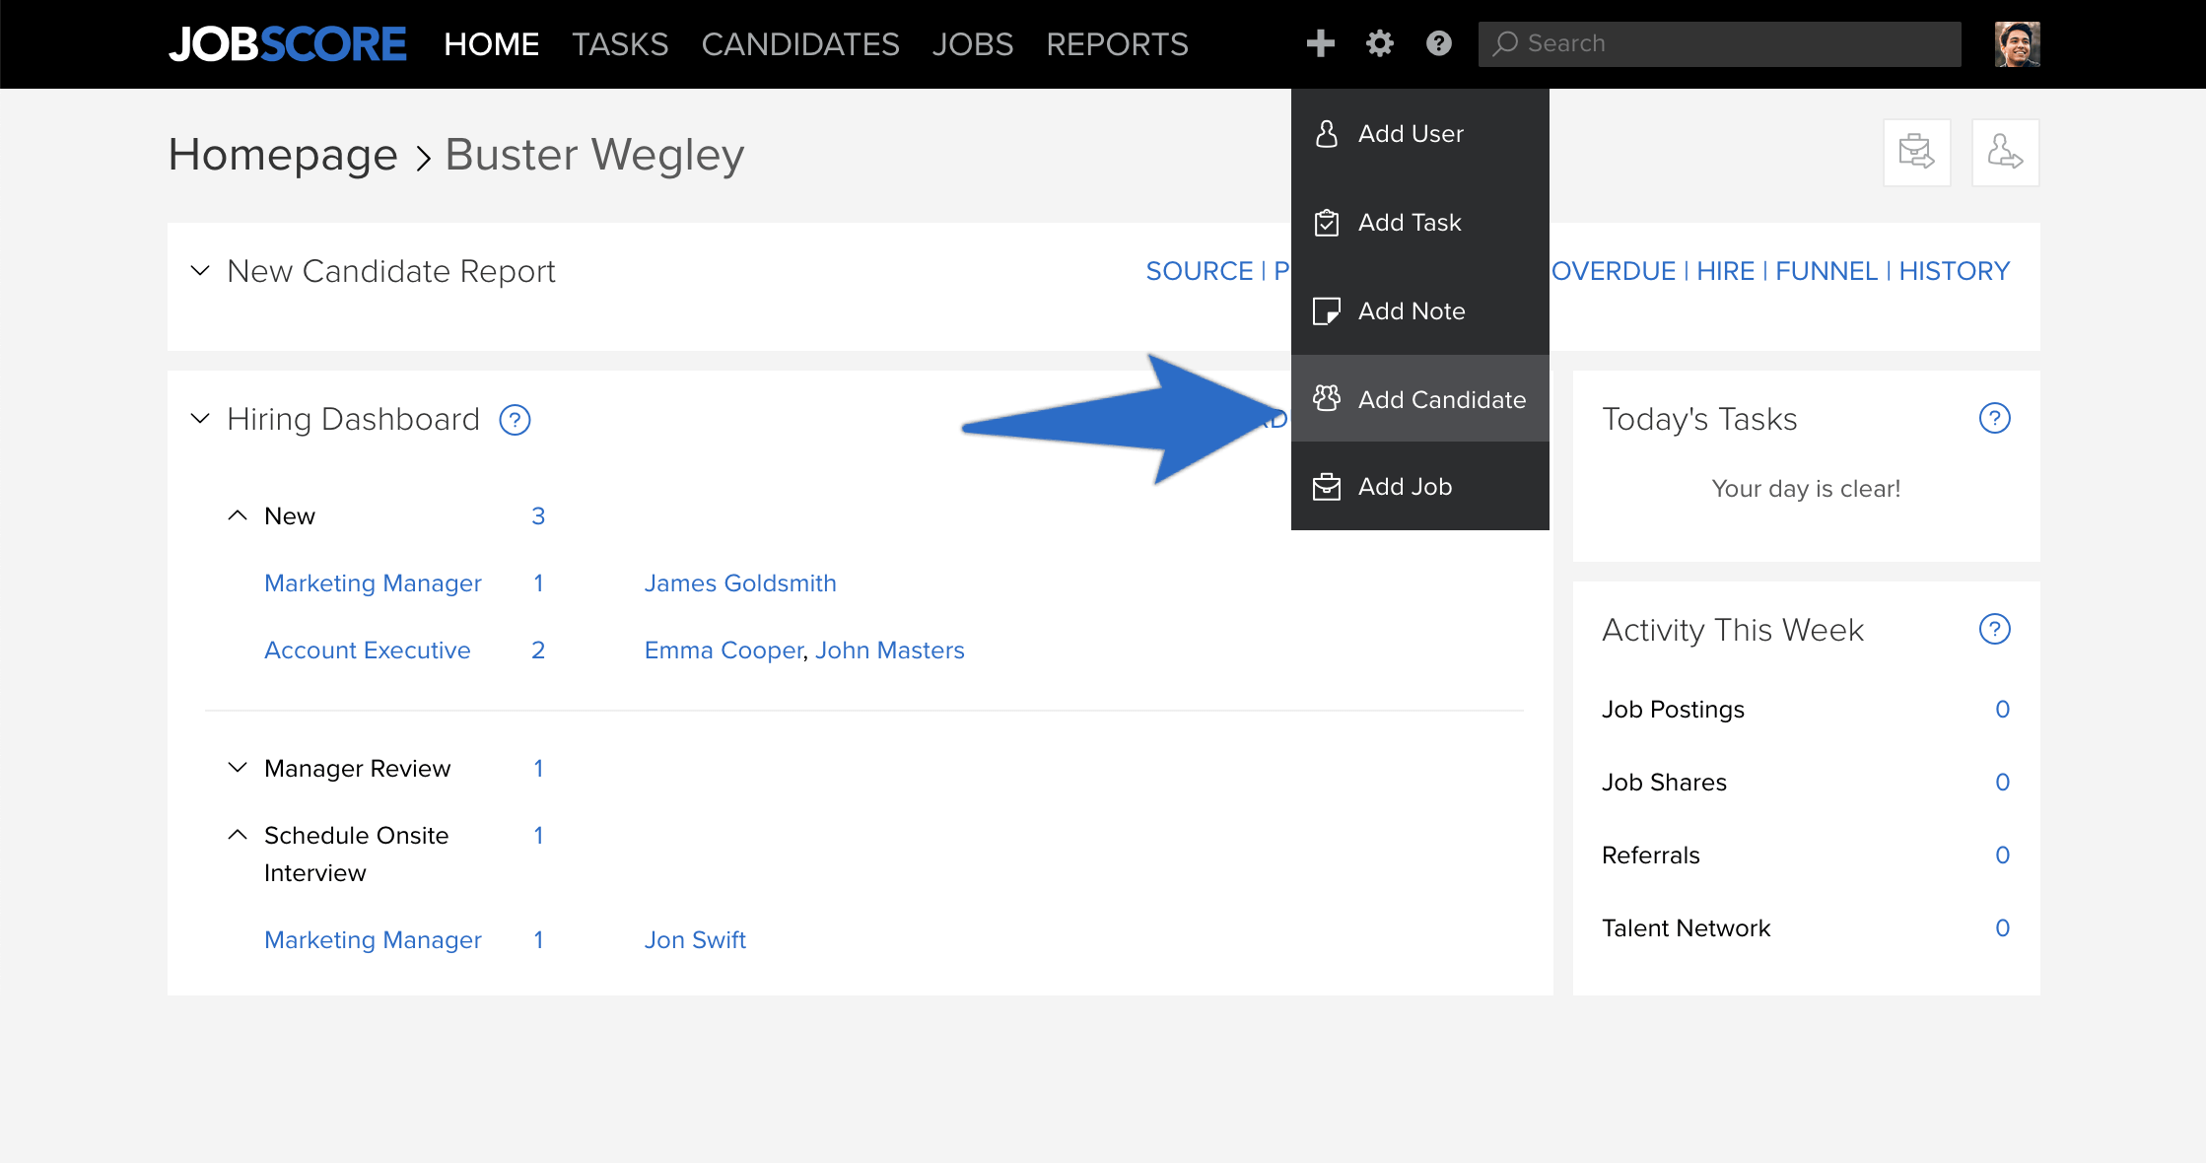The height and width of the screenshot is (1163, 2206).
Task: Select the HISTORY report link
Action: [x=1954, y=271]
